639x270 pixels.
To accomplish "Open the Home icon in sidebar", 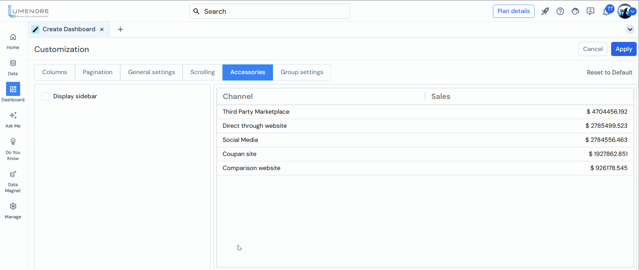I will tap(13, 37).
